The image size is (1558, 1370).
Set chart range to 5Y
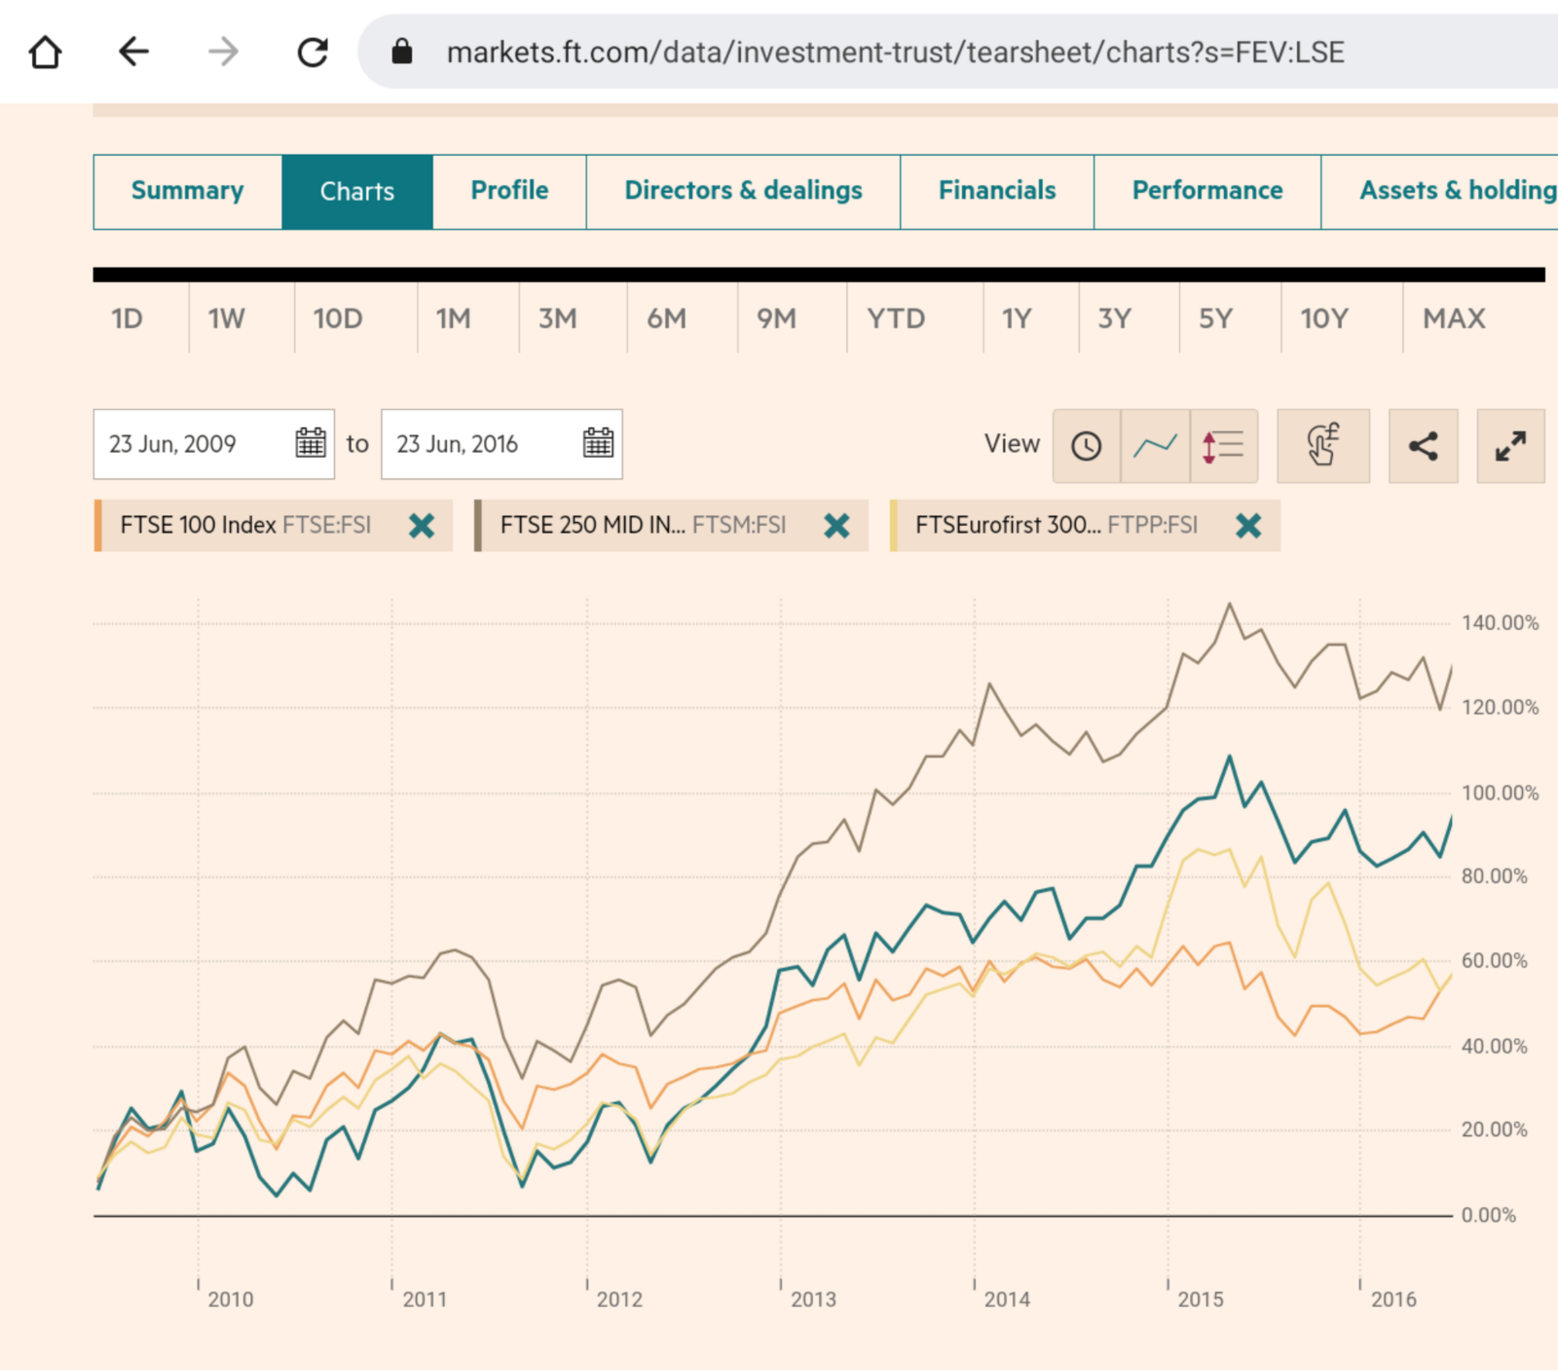coord(1215,318)
